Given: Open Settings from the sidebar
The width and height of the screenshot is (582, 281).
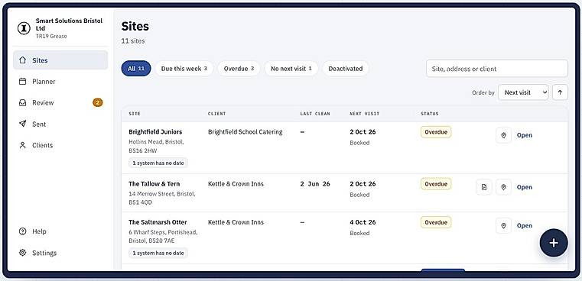Looking at the screenshot, I should pyautogui.click(x=60, y=253).
